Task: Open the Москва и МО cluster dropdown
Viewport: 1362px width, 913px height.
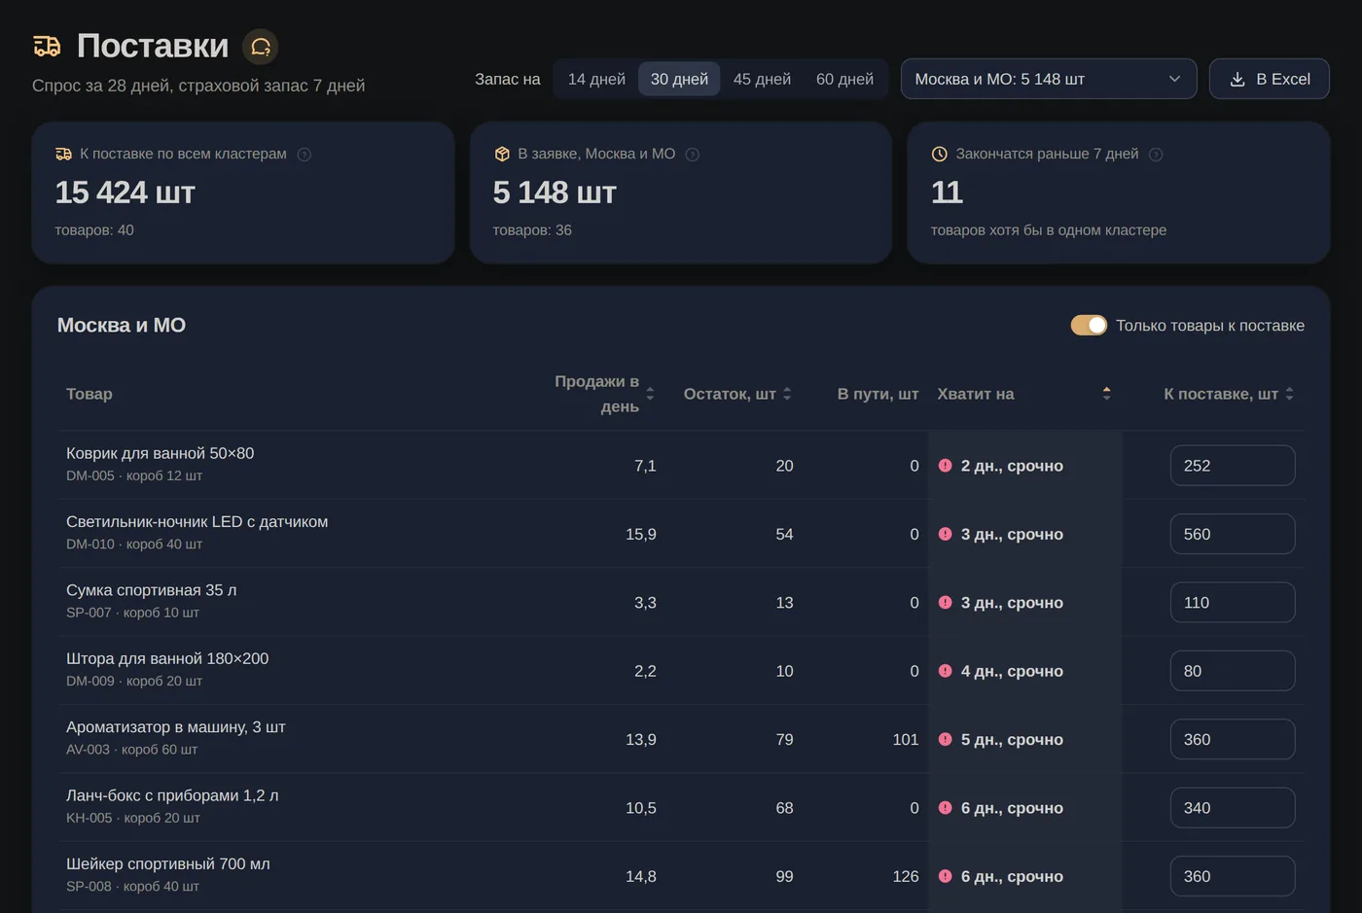Action: point(1049,79)
